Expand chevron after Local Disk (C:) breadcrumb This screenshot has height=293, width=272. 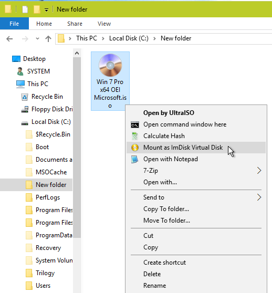click(155, 39)
